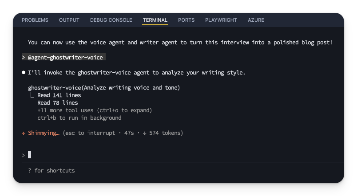Open the OUTPUT tab
The height and width of the screenshot is (196, 357).
pyautogui.click(x=69, y=20)
